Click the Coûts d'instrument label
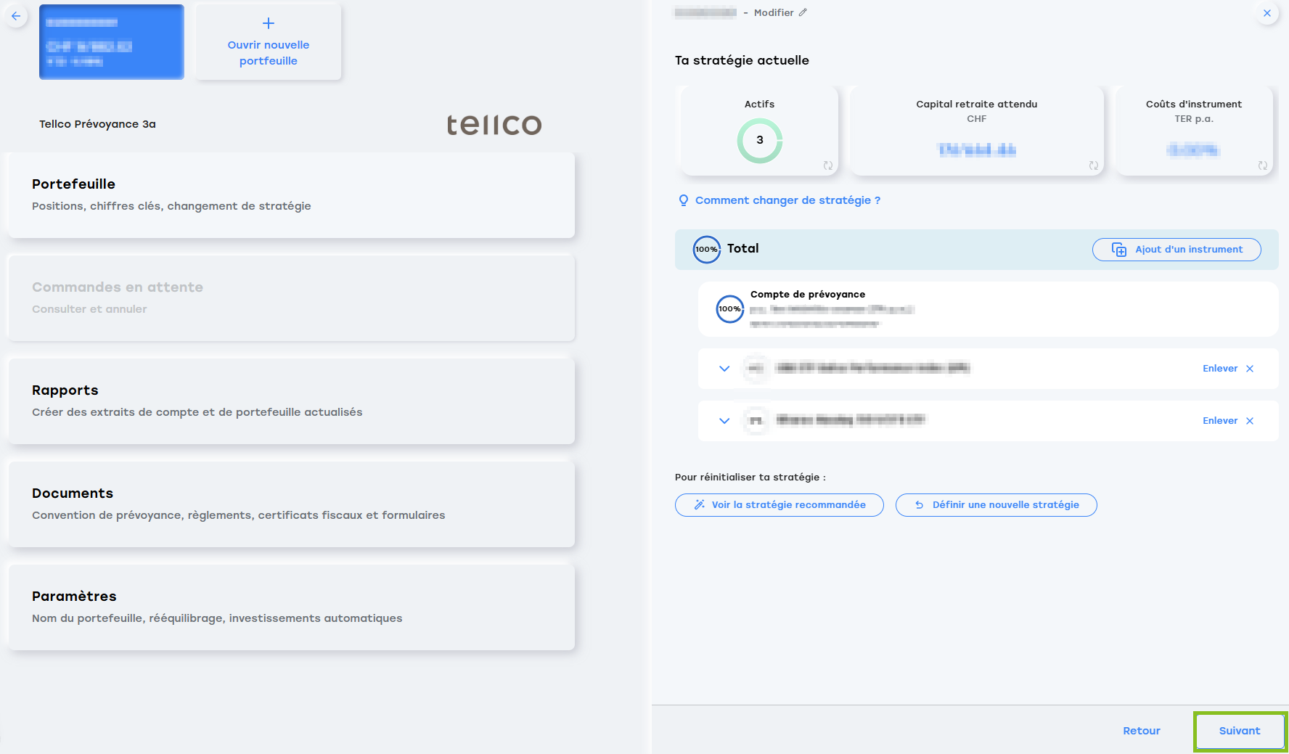This screenshot has height=754, width=1289. click(x=1194, y=104)
